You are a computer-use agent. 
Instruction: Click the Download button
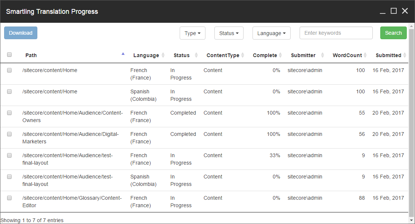click(x=21, y=33)
